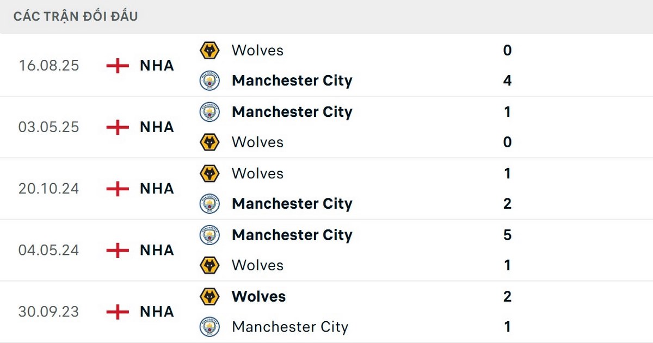Open Manchester City from the 03.05.25 match

click(x=292, y=112)
